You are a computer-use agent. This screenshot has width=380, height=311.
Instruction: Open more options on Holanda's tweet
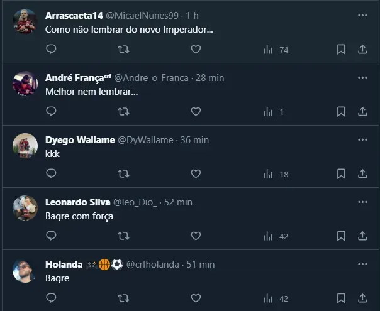coord(362,264)
